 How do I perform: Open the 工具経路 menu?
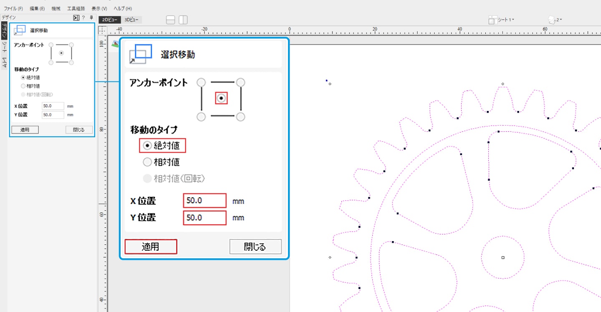point(76,8)
